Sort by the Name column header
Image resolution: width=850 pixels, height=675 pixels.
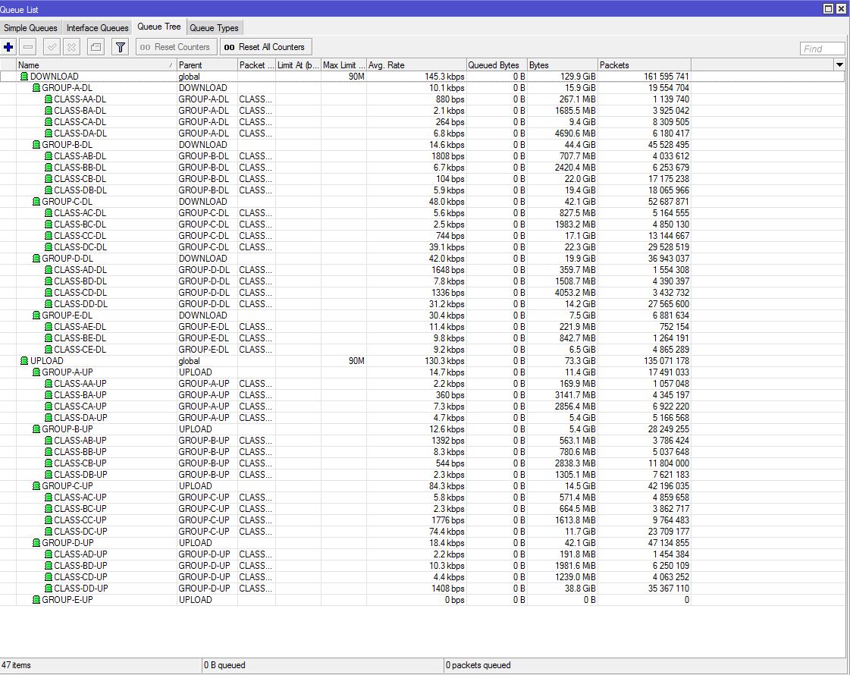91,65
